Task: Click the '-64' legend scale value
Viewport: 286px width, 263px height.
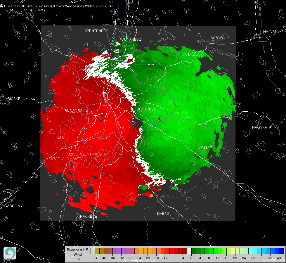Action: coord(95,258)
